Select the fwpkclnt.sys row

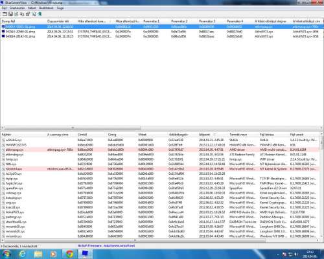[160, 183]
